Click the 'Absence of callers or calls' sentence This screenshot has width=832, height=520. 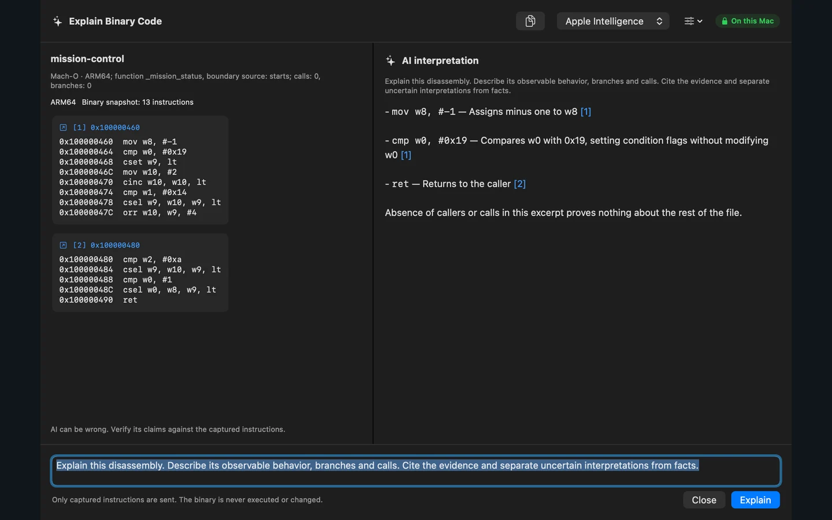pyautogui.click(x=563, y=213)
